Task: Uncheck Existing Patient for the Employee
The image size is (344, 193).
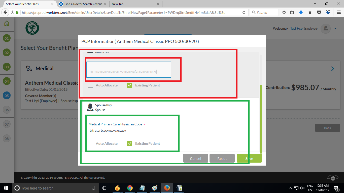Action: (x=129, y=85)
